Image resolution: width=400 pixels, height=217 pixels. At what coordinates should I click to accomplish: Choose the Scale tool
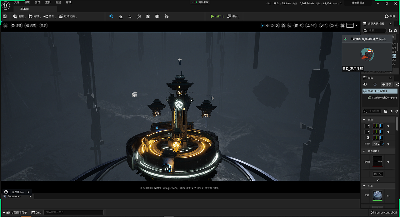coord(277,26)
